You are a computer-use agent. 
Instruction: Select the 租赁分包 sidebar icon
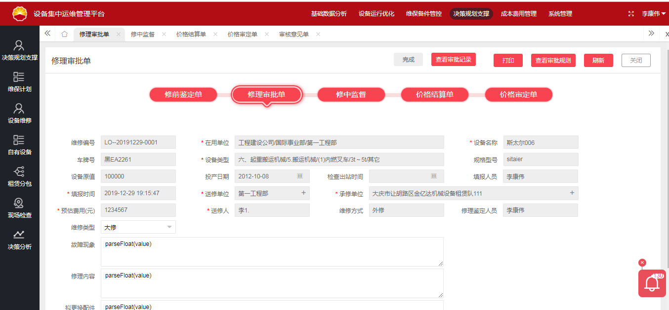point(19,172)
